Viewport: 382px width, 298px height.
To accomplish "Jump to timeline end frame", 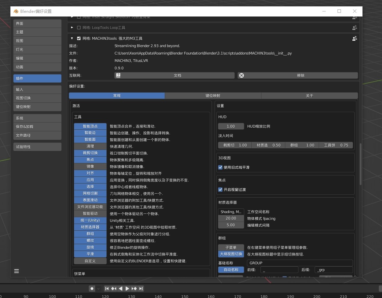I will pos(141,289).
